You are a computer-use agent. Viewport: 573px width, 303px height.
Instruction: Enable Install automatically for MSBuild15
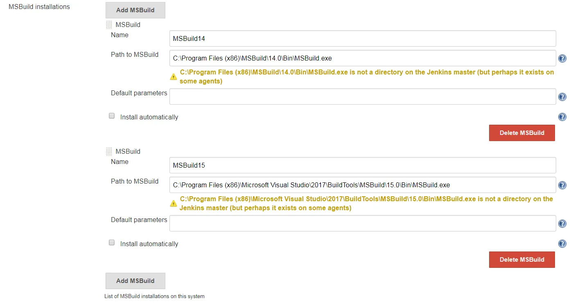point(112,243)
